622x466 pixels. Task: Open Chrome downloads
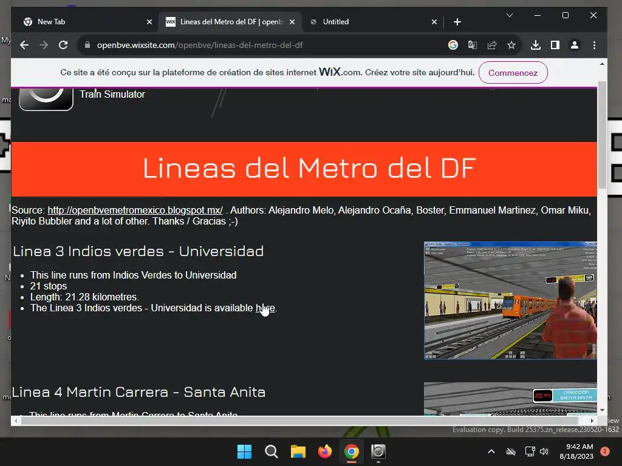[536, 45]
